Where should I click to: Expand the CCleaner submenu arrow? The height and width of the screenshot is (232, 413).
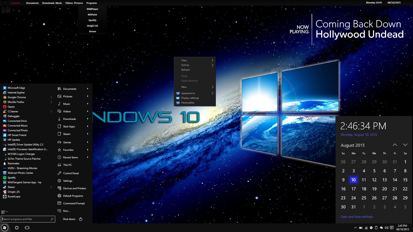click(51, 112)
